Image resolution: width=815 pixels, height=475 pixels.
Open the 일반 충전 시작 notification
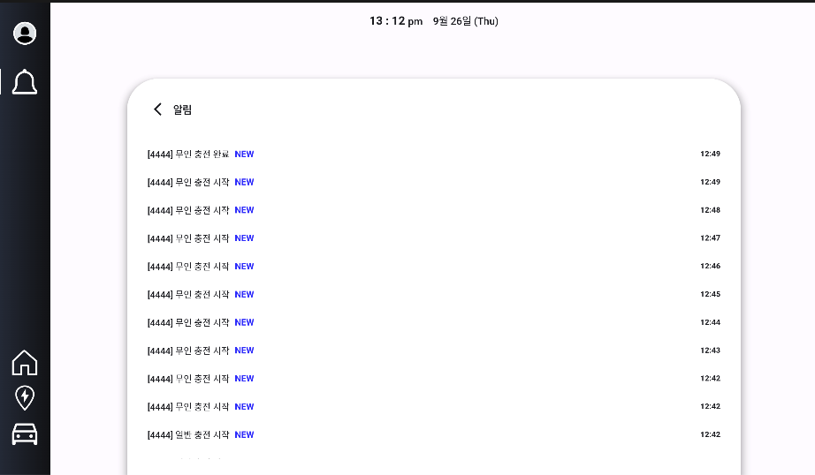[x=188, y=435]
